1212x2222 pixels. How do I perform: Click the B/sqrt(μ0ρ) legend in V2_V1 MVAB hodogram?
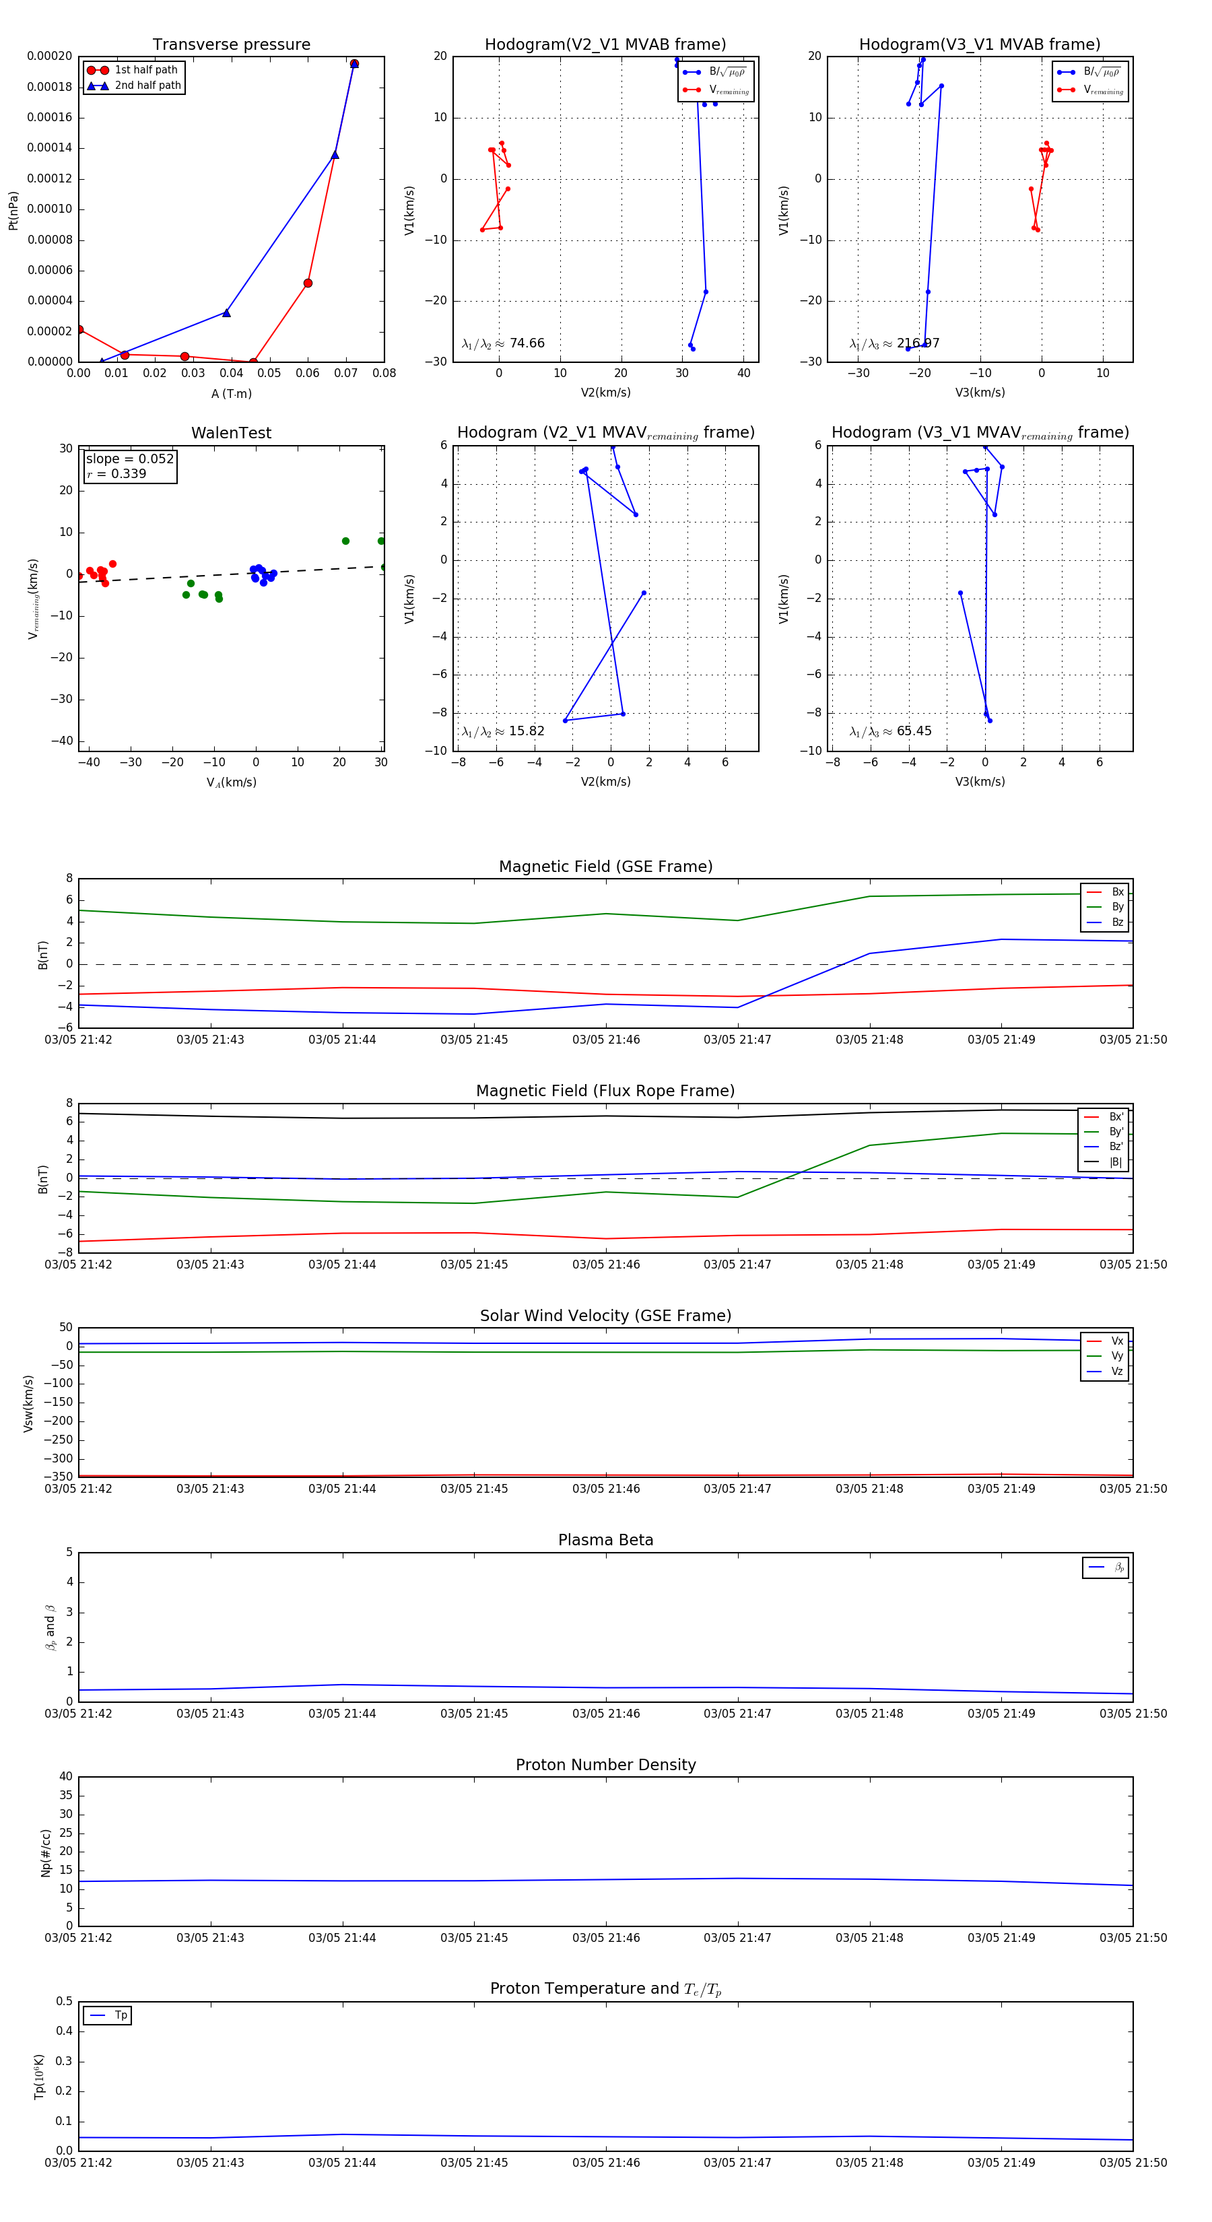pyautogui.click(x=716, y=73)
